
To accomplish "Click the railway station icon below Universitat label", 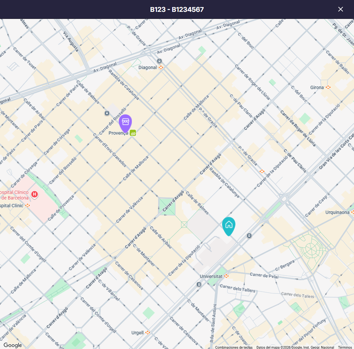I will pyautogui.click(x=199, y=284).
